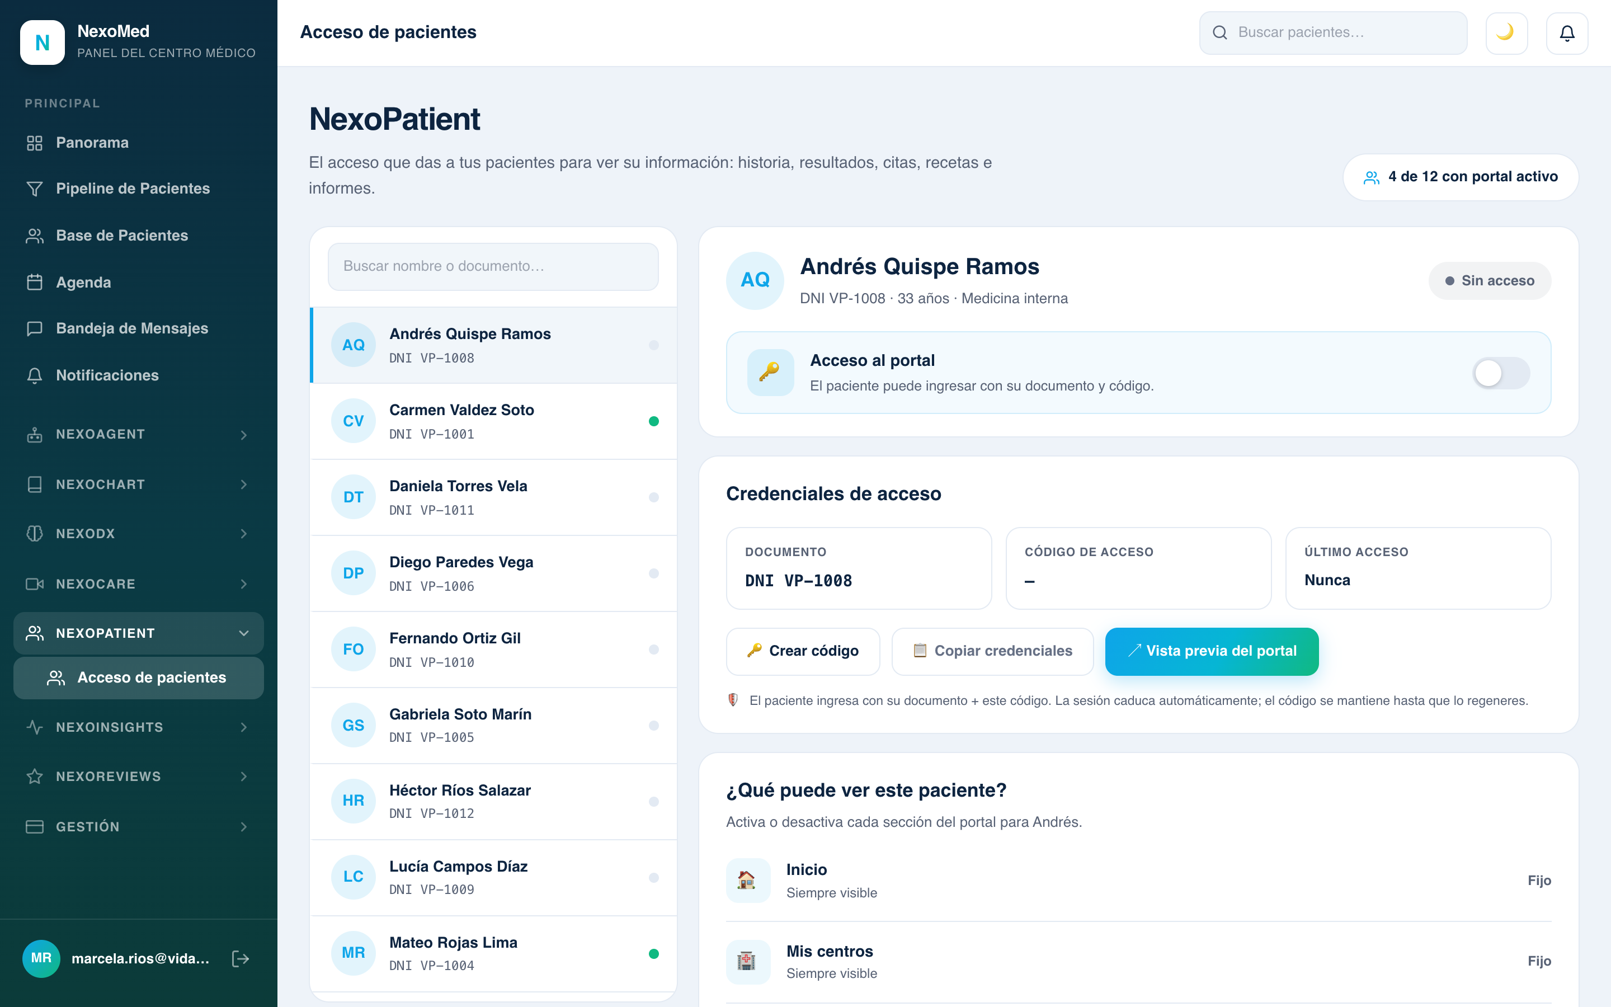Expand the GESTIÓN section chevron
1611x1007 pixels.
coord(244,826)
